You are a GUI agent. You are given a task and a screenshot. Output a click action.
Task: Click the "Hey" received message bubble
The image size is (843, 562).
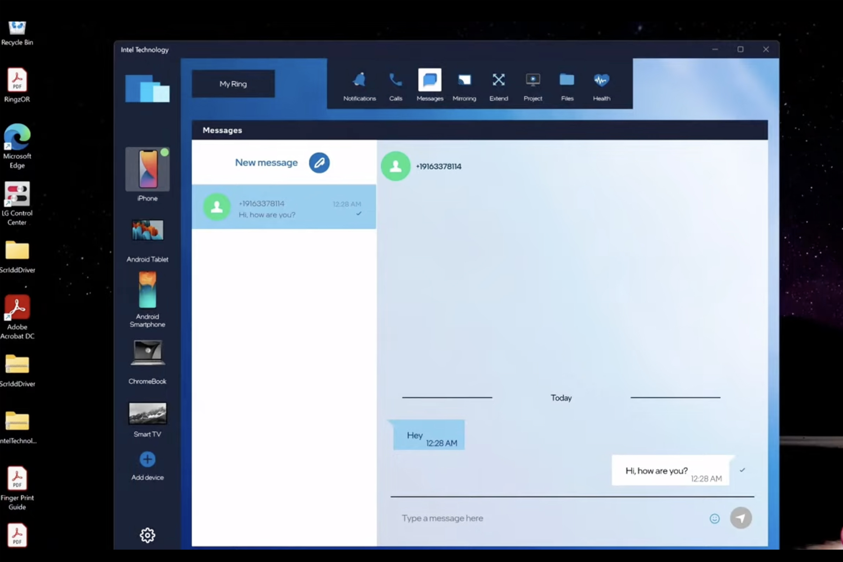click(429, 435)
